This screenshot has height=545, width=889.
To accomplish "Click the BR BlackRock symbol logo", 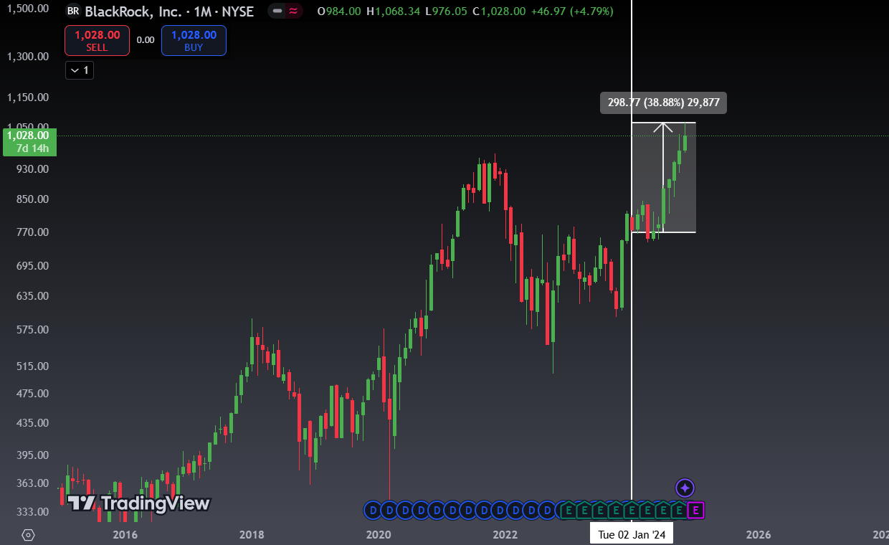I will coord(73,11).
